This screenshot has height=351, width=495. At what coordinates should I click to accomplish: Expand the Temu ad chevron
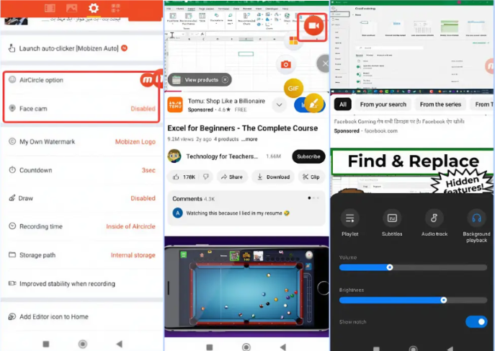pos(280,105)
